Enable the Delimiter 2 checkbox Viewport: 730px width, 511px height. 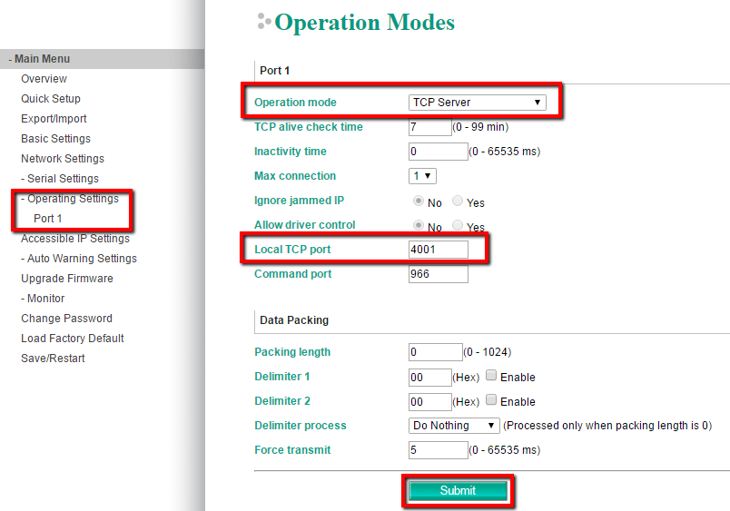tap(491, 400)
